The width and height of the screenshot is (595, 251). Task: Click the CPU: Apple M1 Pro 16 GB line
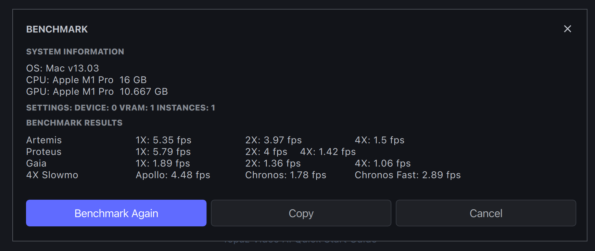pyautogui.click(x=86, y=80)
